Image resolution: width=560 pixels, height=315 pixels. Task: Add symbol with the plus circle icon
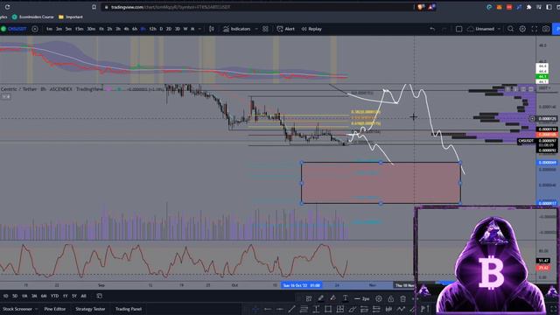pos(35,29)
